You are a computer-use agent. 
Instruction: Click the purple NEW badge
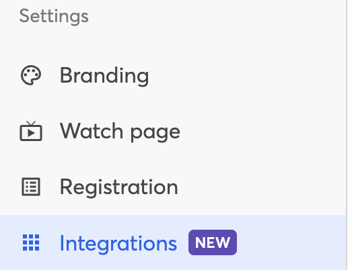coord(213,242)
